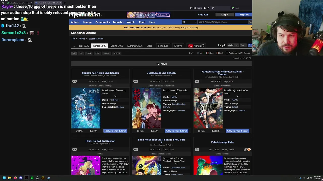323x181 pixels.
Task: Open the Filter dropdown
Action: tap(201, 53)
